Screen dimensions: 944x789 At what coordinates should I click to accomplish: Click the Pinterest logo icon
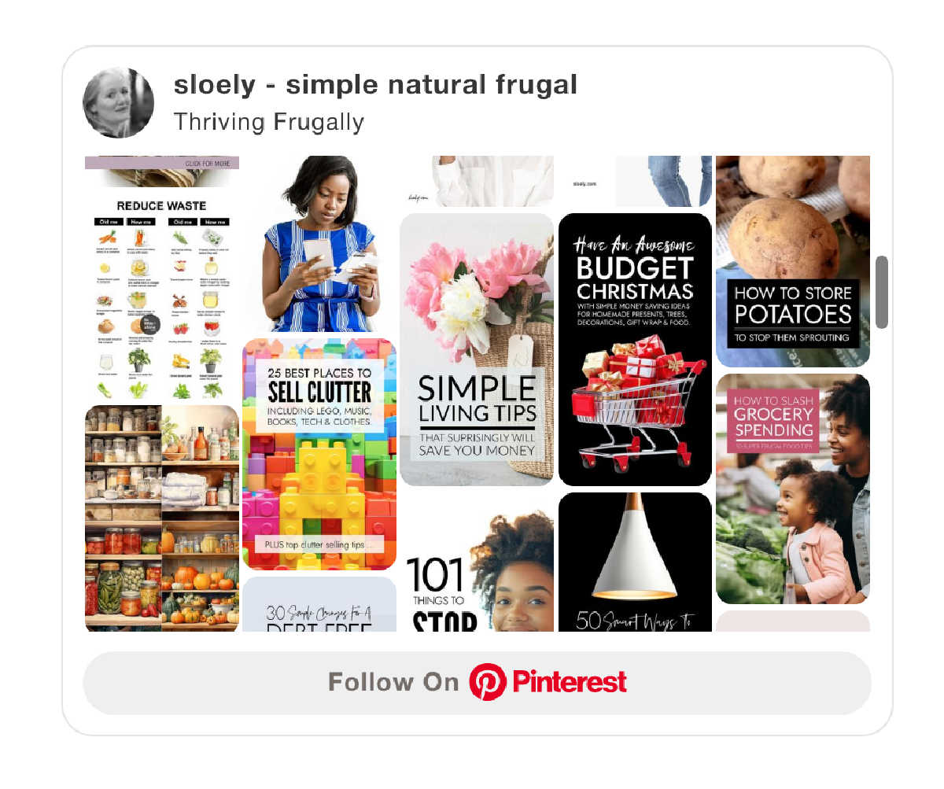[488, 682]
